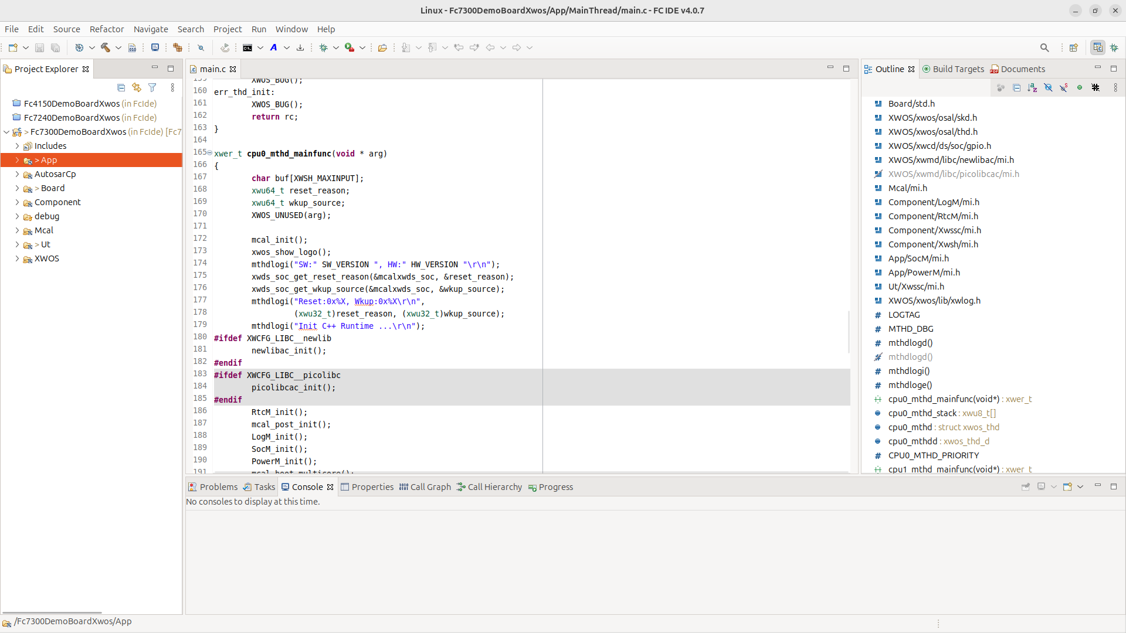Toggle alphabetical sort in the Outline toolbar
Viewport: 1126px width, 633px height.
(x=1032, y=87)
